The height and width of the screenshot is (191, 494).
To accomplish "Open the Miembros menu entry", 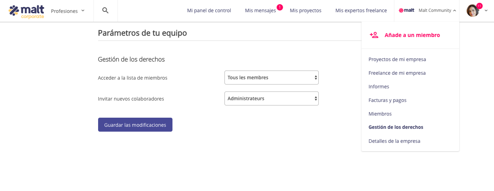I will click(380, 114).
